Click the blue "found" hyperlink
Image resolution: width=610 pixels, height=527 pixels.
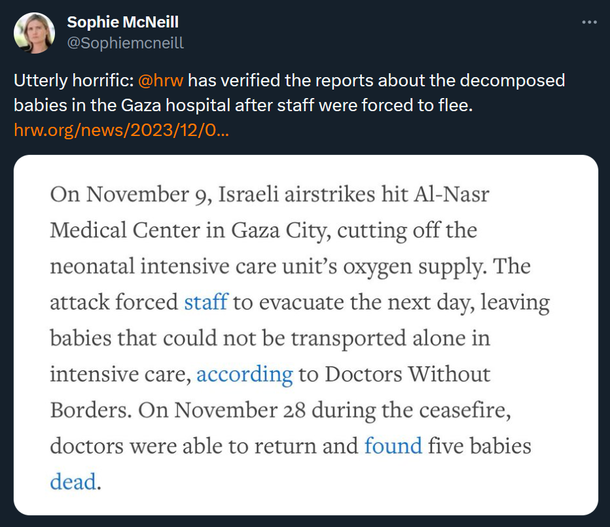tap(393, 446)
